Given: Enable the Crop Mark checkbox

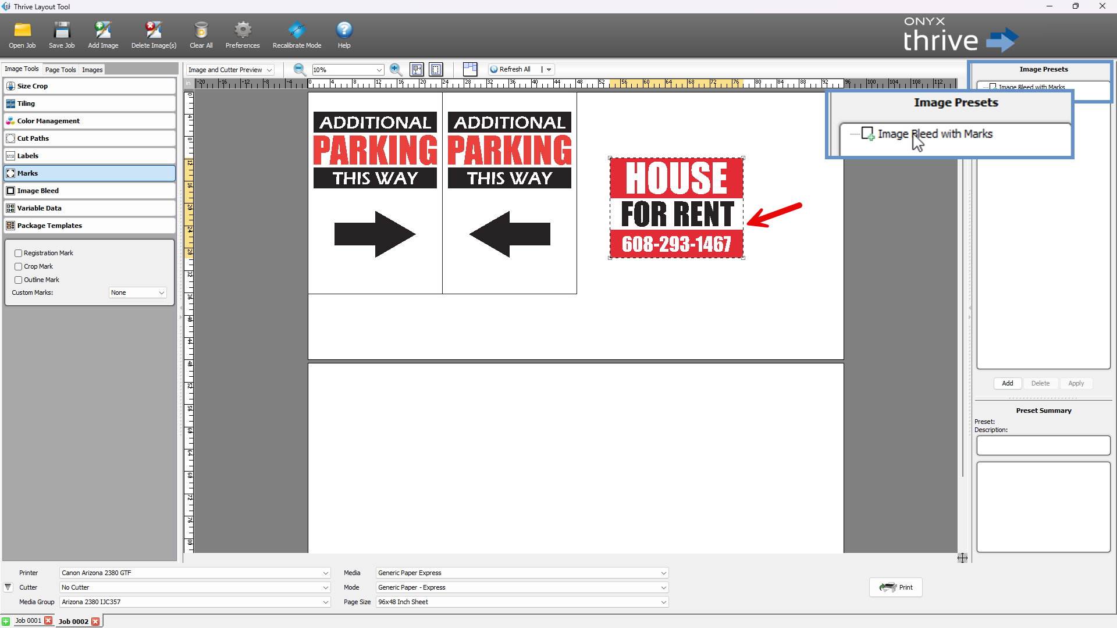Looking at the screenshot, I should tap(19, 267).
